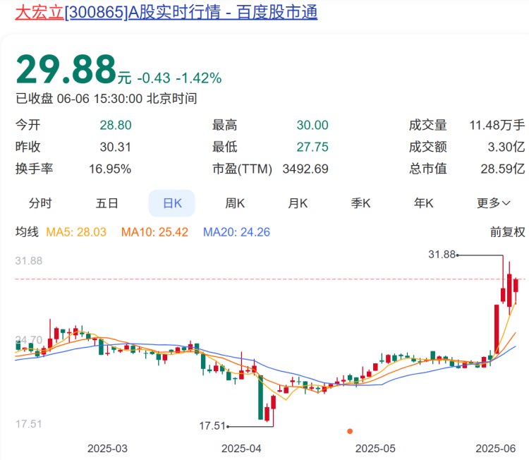The width and height of the screenshot is (529, 460).
Task: Click the 今开 value 28.80
Action: 116,125
